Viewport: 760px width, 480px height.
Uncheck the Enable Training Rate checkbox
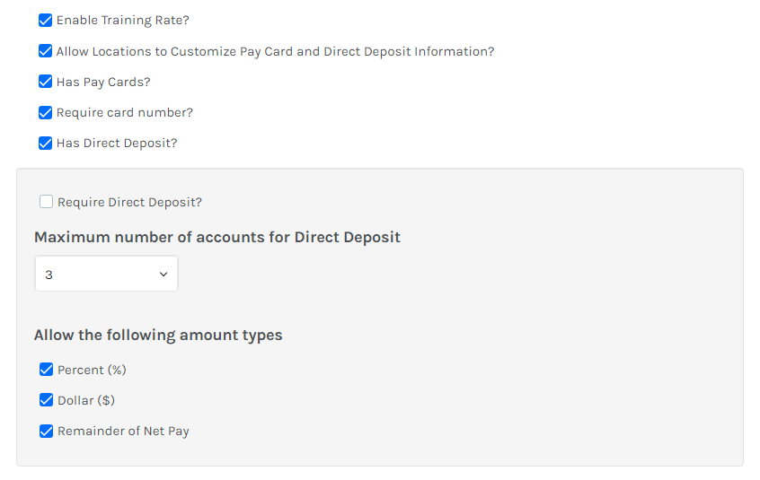pos(46,21)
